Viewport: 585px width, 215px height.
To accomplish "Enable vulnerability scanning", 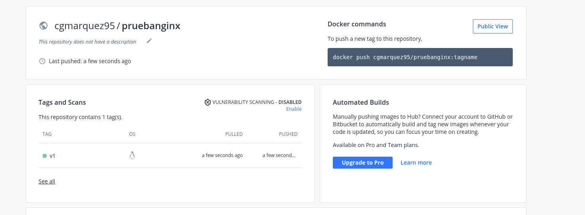I will click(294, 109).
